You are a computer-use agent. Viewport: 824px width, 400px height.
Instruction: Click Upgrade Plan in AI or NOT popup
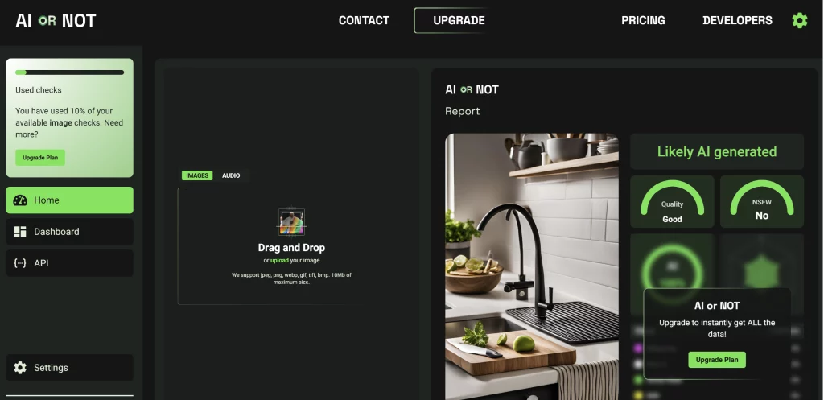pos(717,360)
